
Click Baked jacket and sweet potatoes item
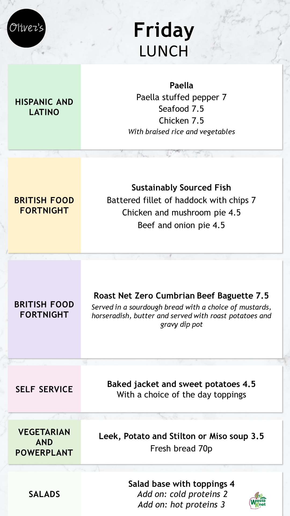181,384
